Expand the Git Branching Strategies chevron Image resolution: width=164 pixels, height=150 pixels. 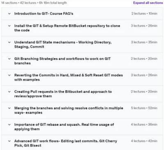point(9,59)
